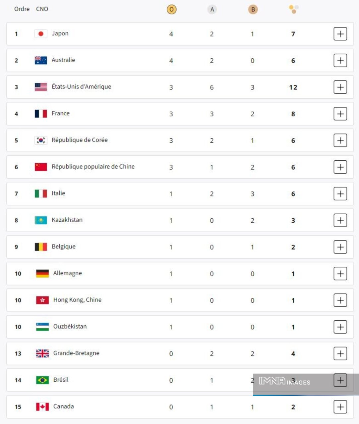Click the Kazakhstan flag icon
The height and width of the screenshot is (424, 359).
pyautogui.click(x=41, y=220)
